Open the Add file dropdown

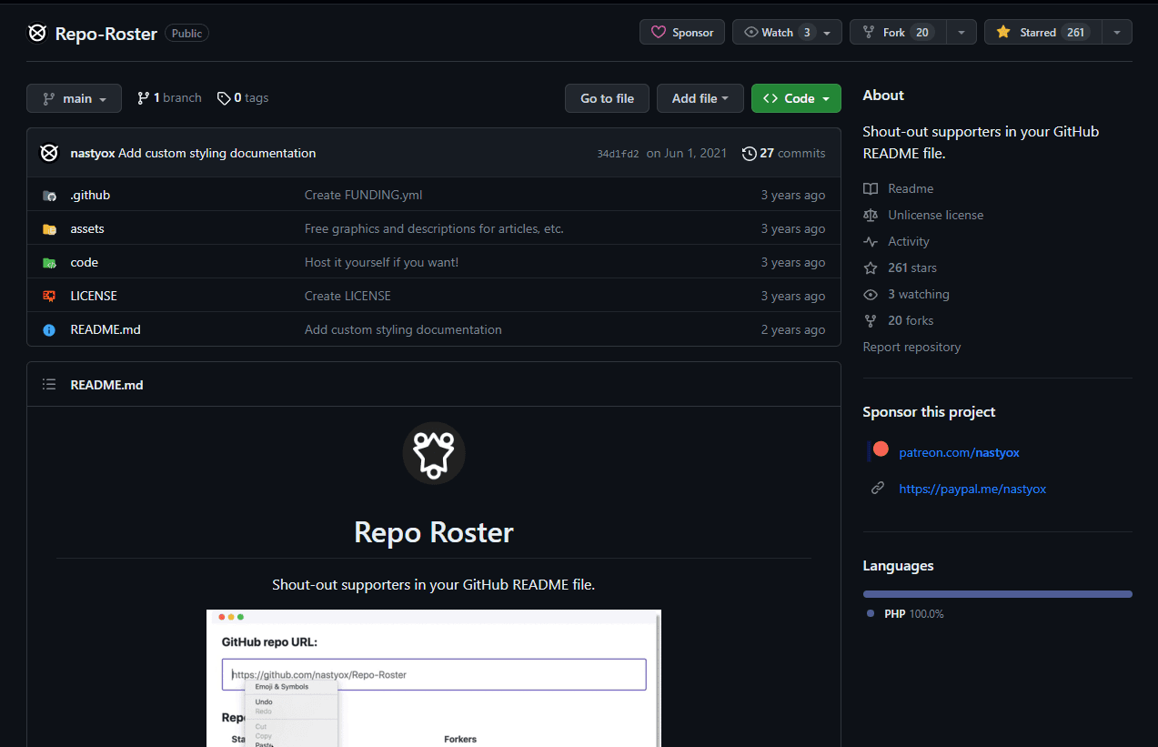(700, 98)
